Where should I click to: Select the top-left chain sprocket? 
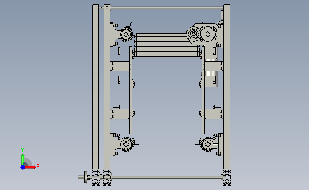tap(126, 35)
